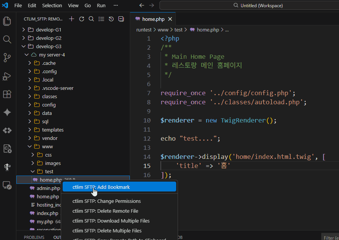Click the navigate back arrow
Image resolution: width=339 pixels, height=240 pixels.
pyautogui.click(x=142, y=5)
